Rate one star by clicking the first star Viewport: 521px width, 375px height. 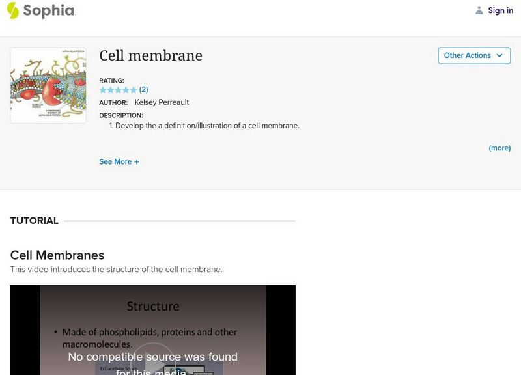pos(103,89)
